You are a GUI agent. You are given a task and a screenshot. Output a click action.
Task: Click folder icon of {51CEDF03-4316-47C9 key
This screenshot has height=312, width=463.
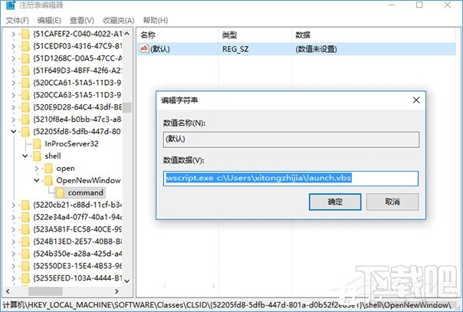[x=26, y=46]
